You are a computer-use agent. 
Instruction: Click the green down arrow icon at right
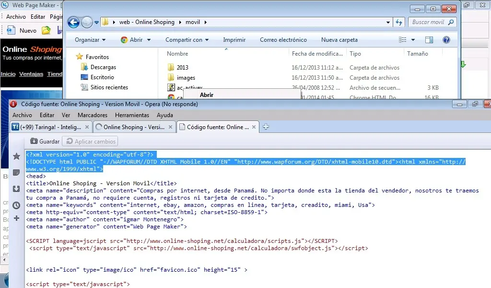pyautogui.click(x=463, y=64)
